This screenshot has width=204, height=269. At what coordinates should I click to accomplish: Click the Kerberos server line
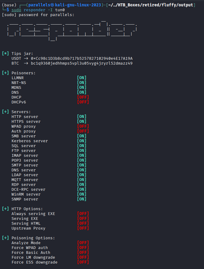pyautogui.click(x=30, y=141)
